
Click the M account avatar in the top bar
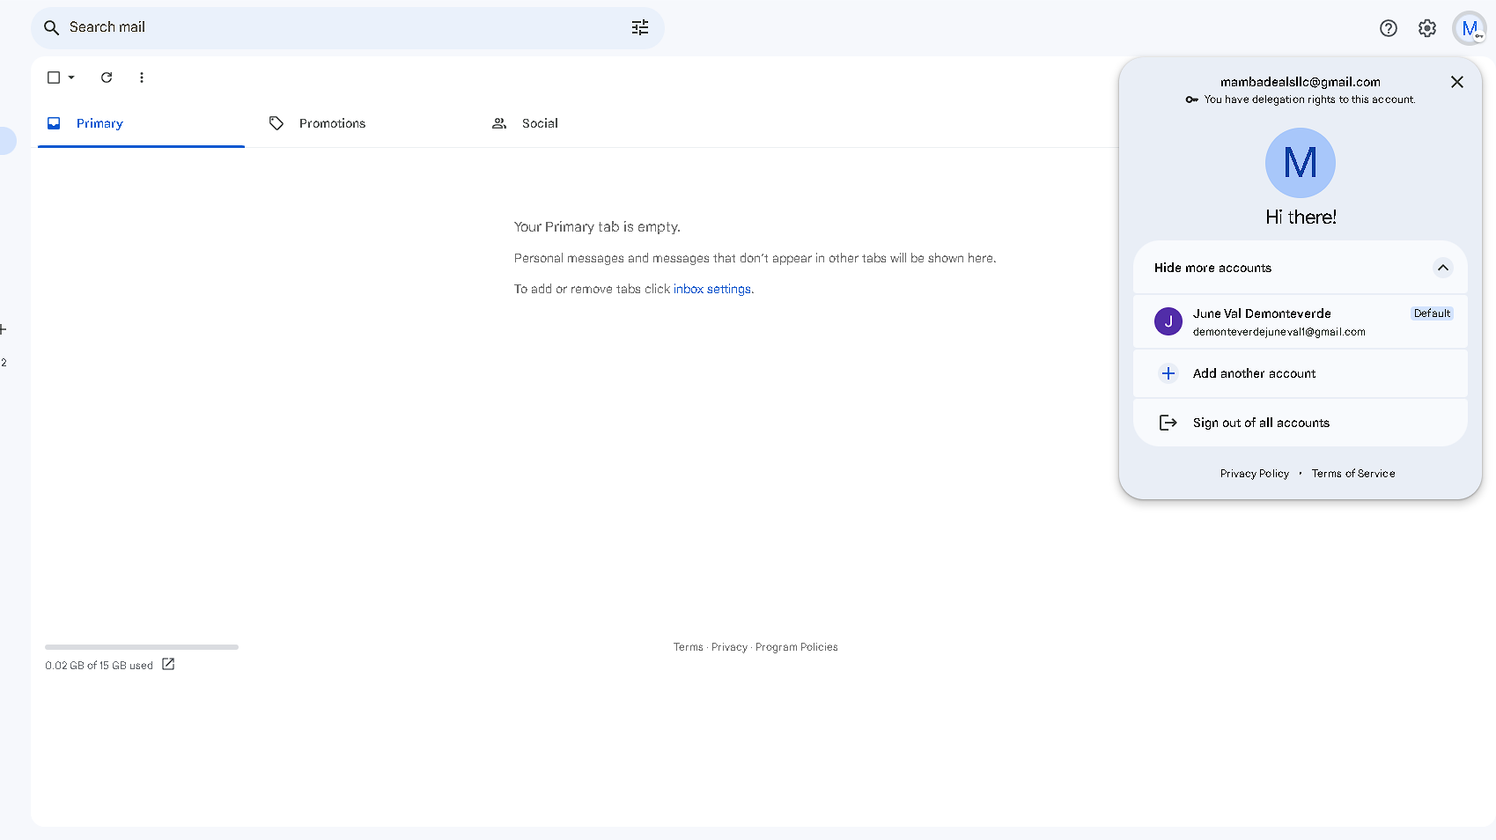pos(1470,28)
